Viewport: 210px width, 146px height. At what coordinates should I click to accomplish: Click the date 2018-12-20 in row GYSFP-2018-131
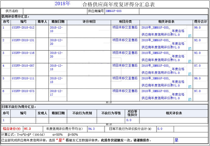[57, 42]
